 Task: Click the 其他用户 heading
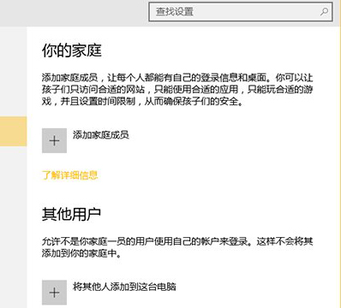(x=72, y=214)
